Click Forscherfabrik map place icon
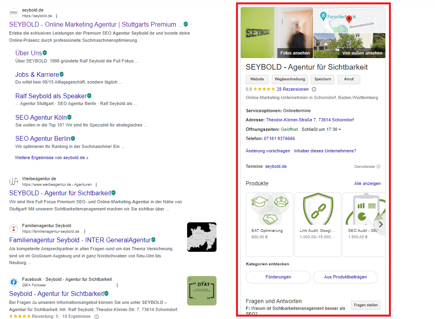The image size is (435, 319). click(323, 16)
